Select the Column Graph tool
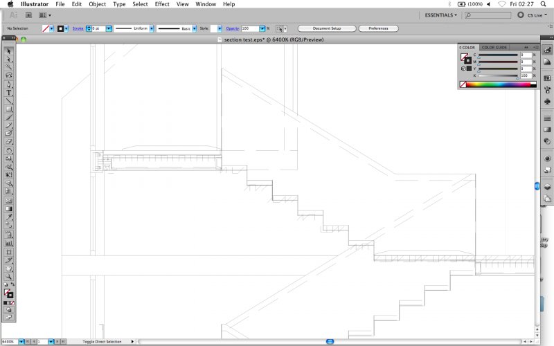Image resolution: width=554 pixels, height=346 pixels. tap(9, 243)
